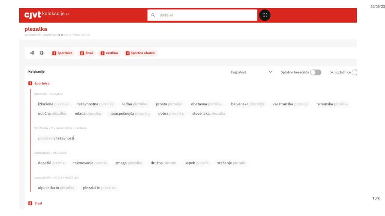The image size is (385, 216).
Task: Click the layers stack icon
Action: (x=41, y=53)
